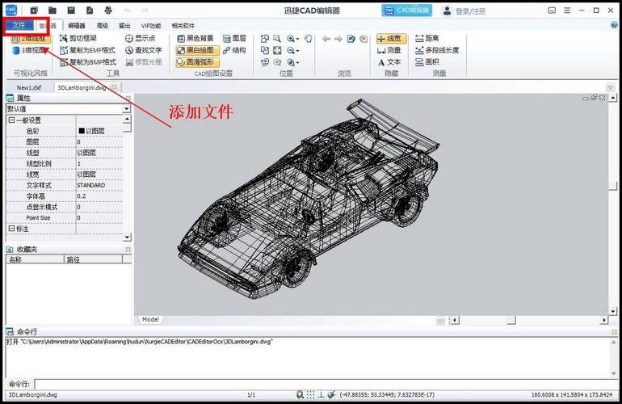Open the hamburger menu in title bar
Image resolution: width=622 pixels, height=404 pixels.
567,11
